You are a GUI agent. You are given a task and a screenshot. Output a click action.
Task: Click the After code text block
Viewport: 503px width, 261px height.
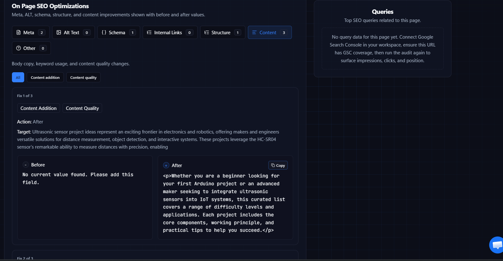(225, 203)
